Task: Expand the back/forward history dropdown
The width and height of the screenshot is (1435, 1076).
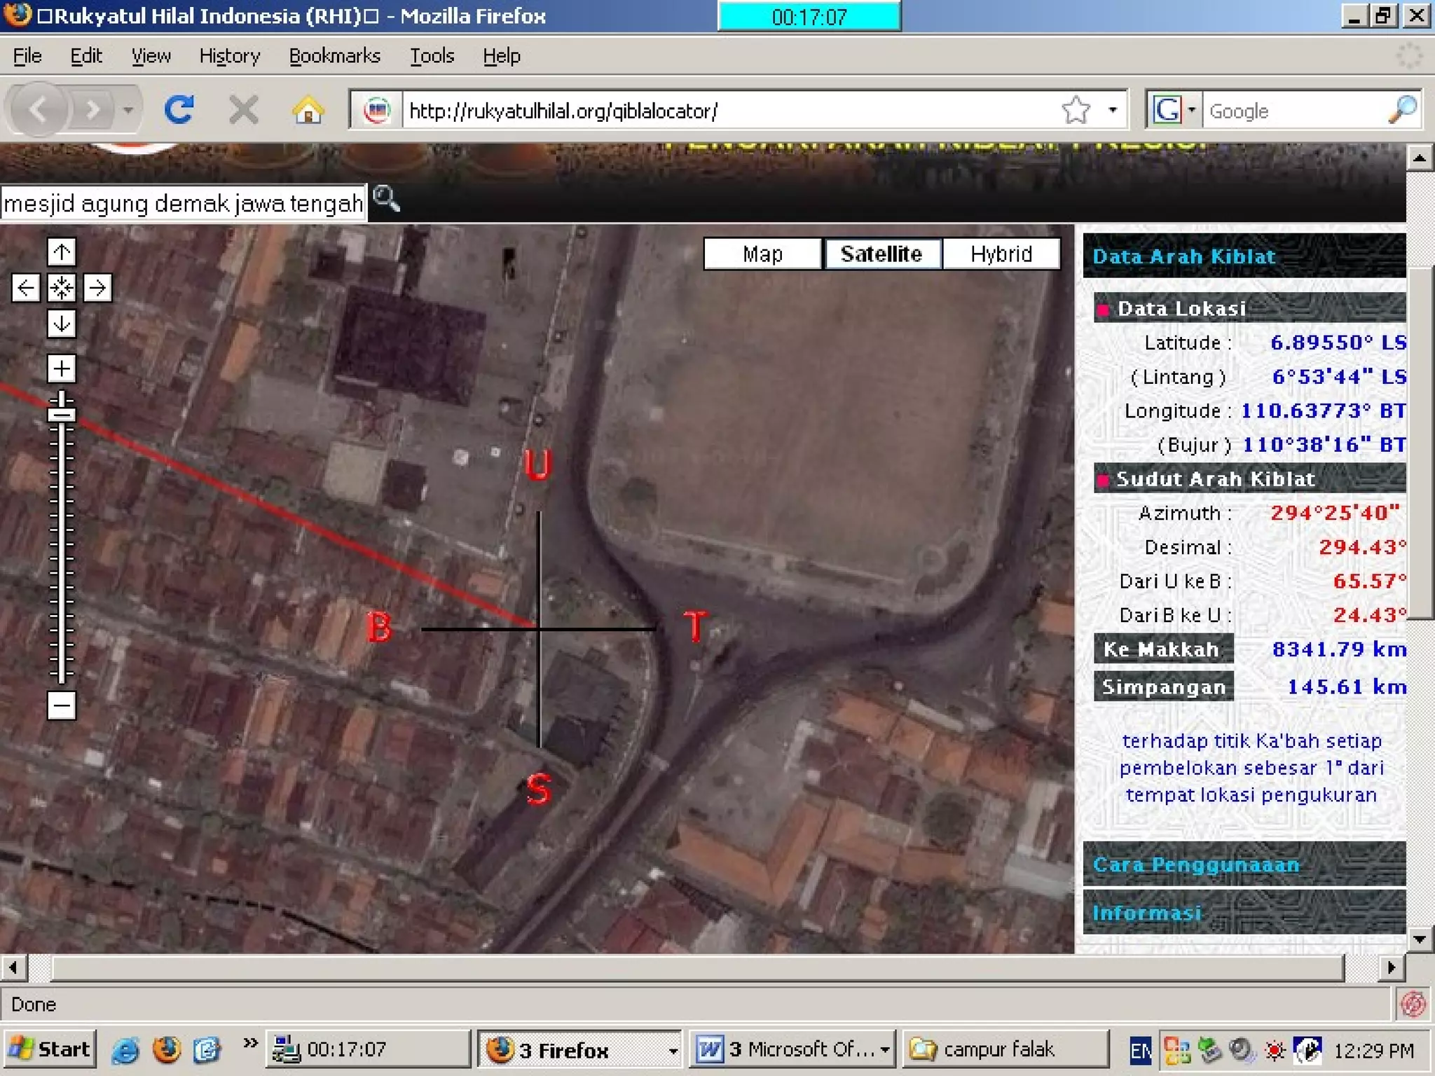Action: pyautogui.click(x=128, y=110)
